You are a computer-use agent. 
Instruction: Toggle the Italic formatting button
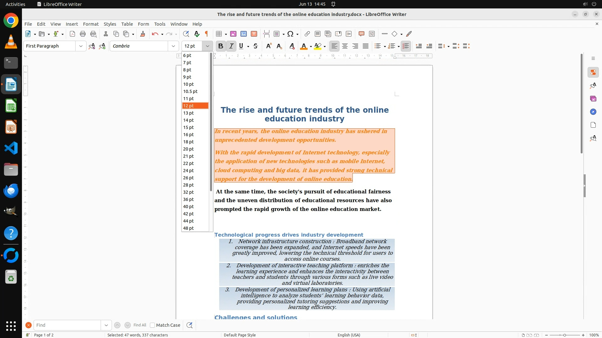tap(231, 46)
